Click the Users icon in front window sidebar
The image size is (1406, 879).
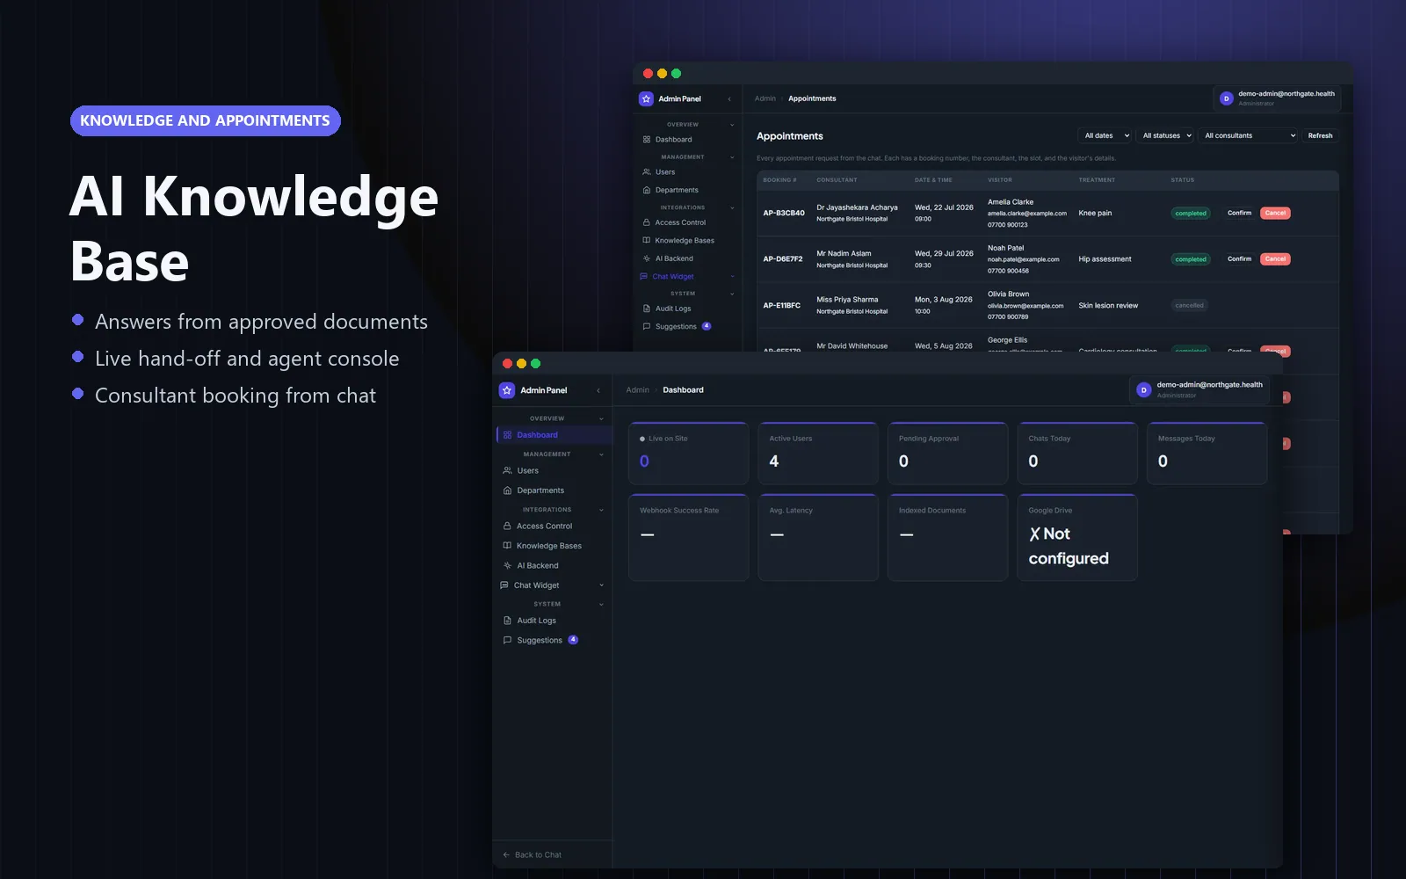(x=507, y=471)
